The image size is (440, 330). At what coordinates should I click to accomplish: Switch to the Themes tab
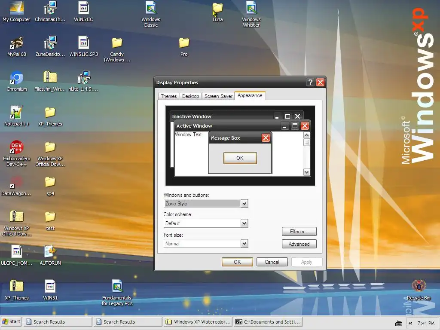click(168, 96)
